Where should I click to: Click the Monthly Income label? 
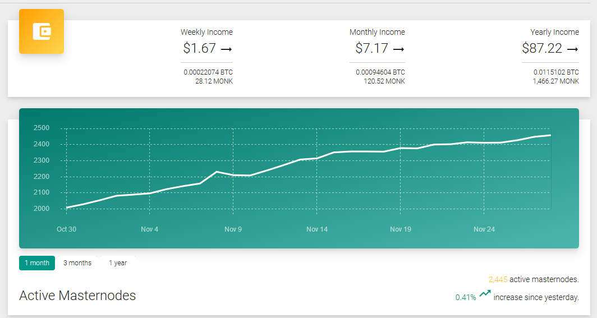pos(377,32)
